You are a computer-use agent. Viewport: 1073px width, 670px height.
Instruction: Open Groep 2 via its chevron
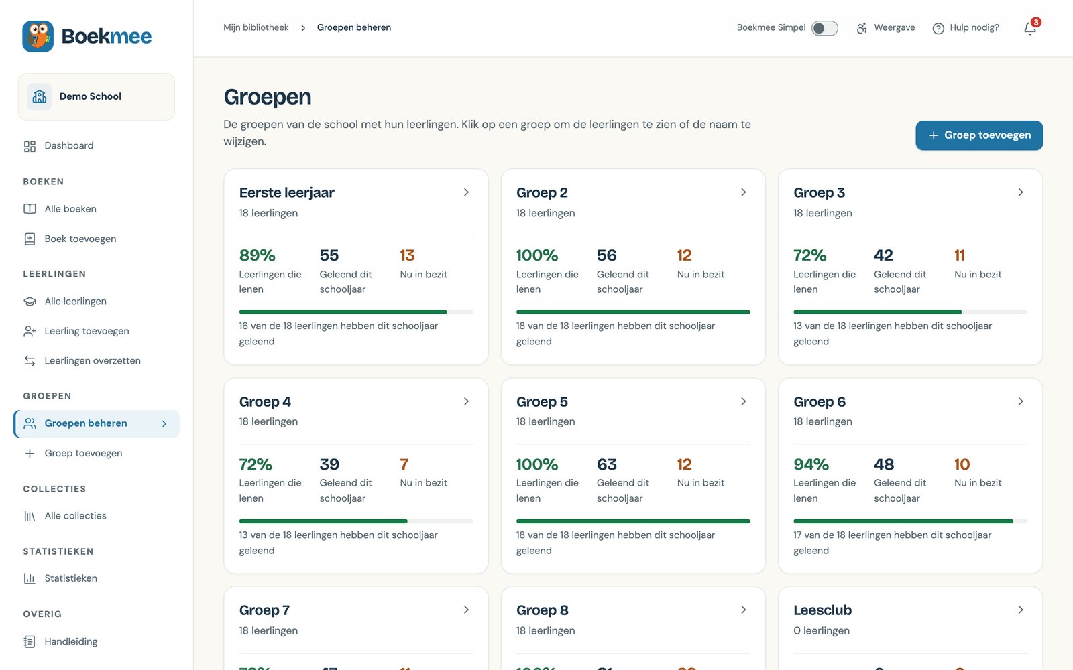(x=743, y=192)
